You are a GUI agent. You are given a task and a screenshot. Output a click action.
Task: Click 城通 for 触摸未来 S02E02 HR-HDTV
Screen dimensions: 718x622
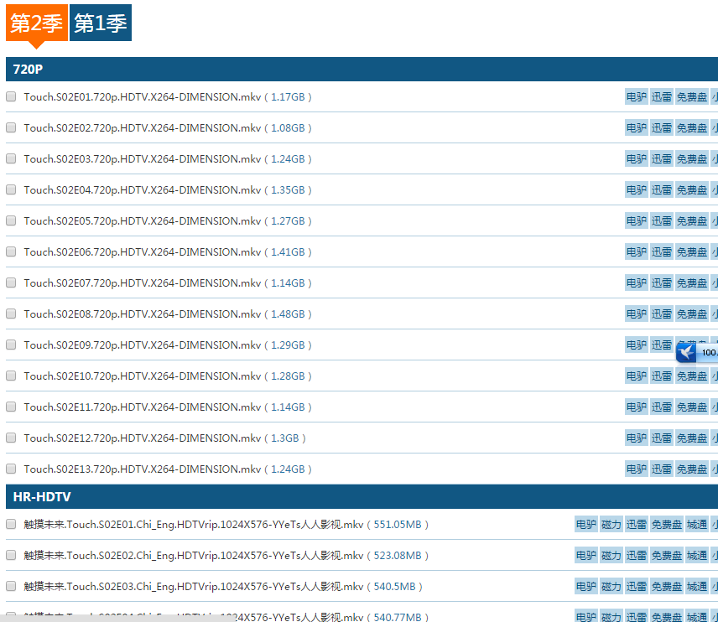[x=697, y=556]
